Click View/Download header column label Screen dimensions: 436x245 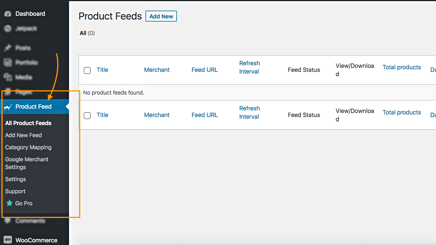point(355,70)
